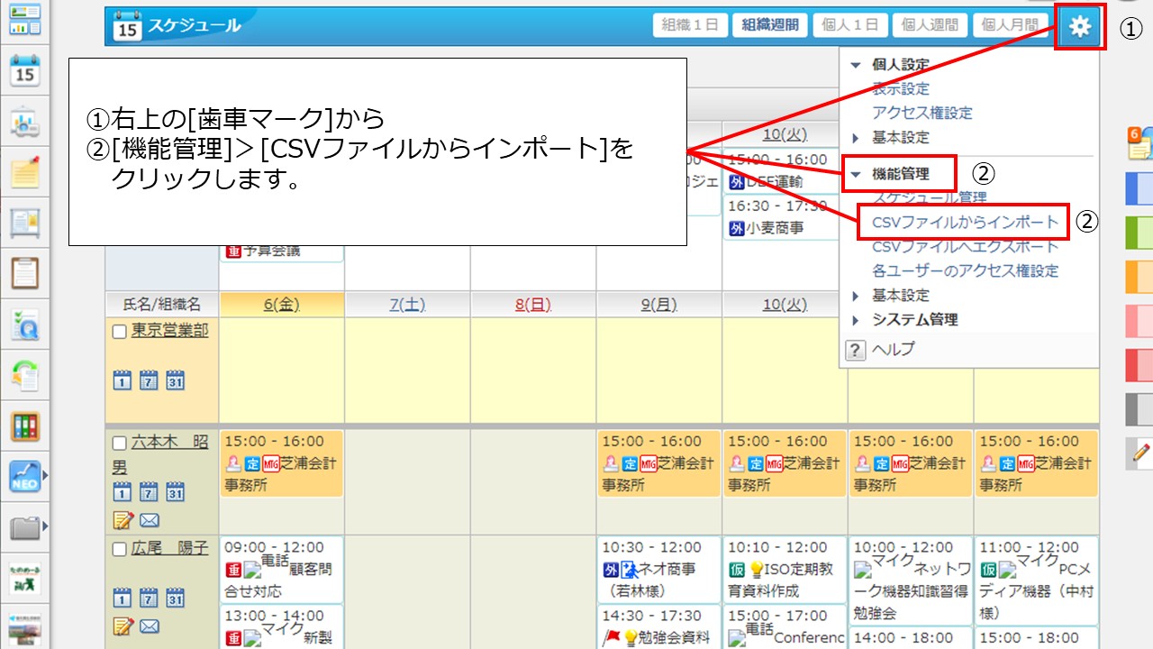Click the month view icon under 広尾 陽子
1153x649 pixels.
[x=175, y=598]
